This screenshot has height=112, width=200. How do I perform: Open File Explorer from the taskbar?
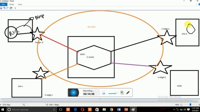tap(104, 110)
